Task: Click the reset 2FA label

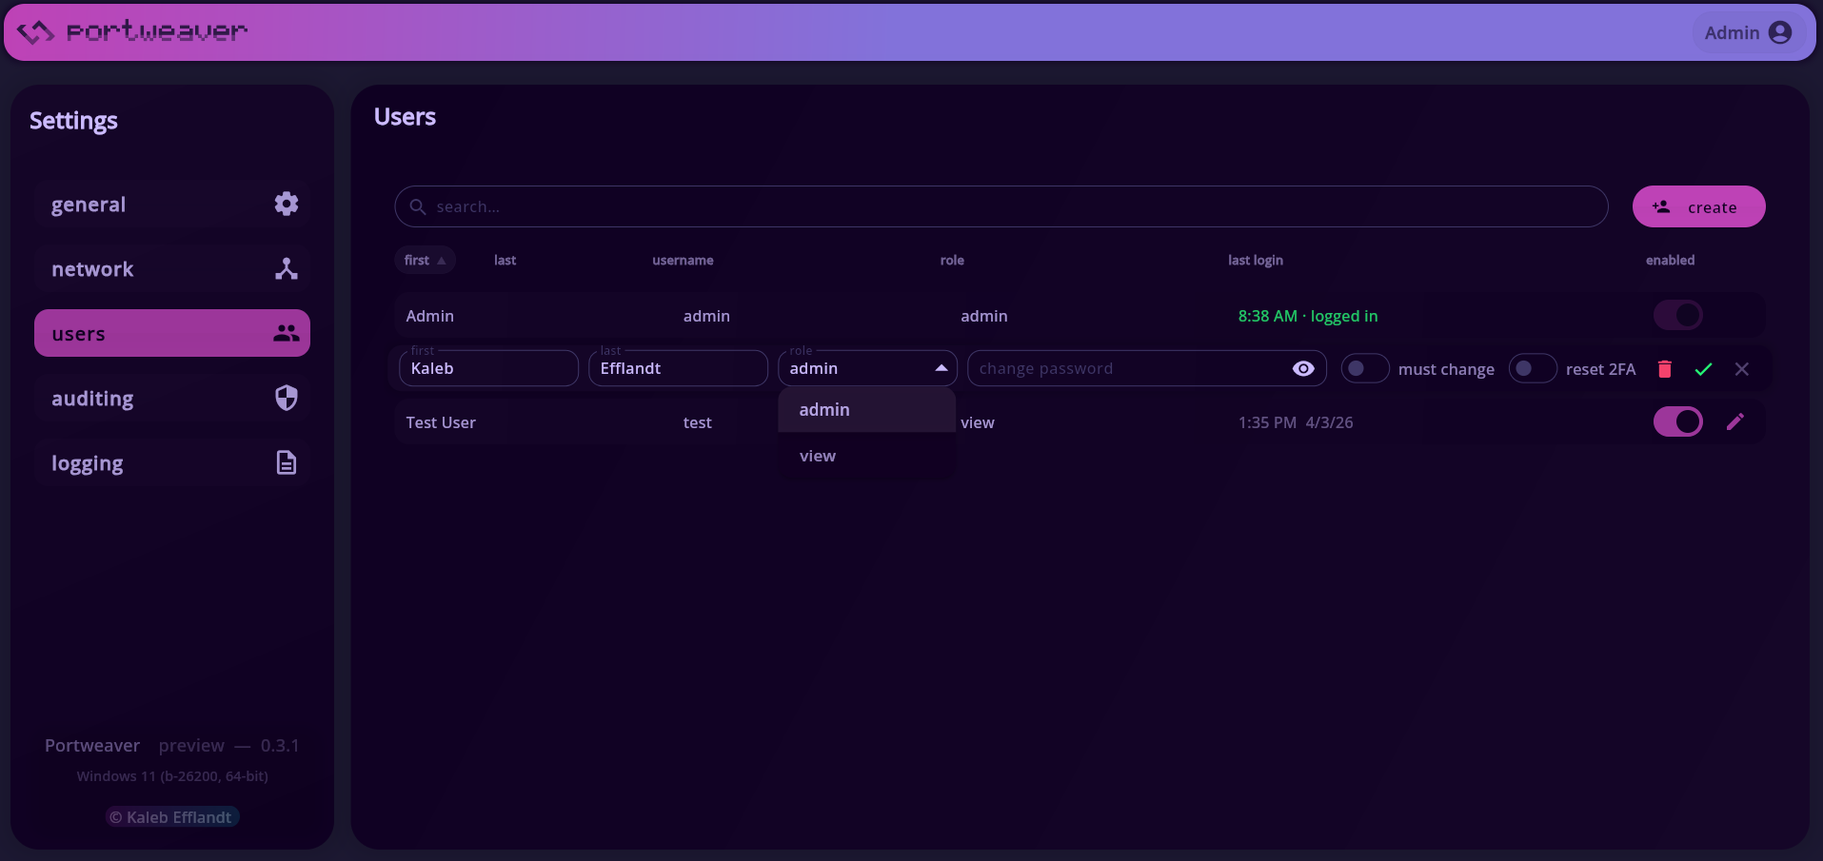Action: (1600, 369)
